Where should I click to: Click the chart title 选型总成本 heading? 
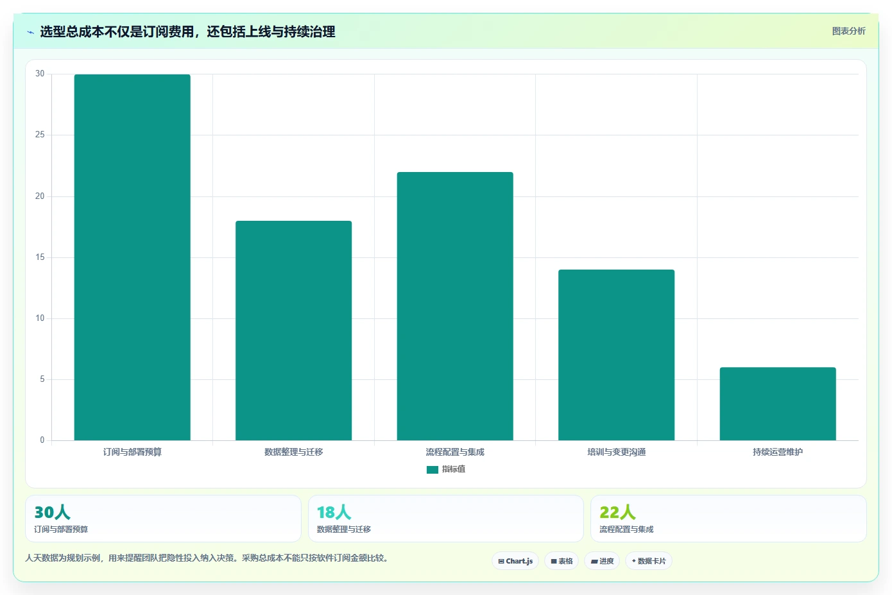point(187,31)
